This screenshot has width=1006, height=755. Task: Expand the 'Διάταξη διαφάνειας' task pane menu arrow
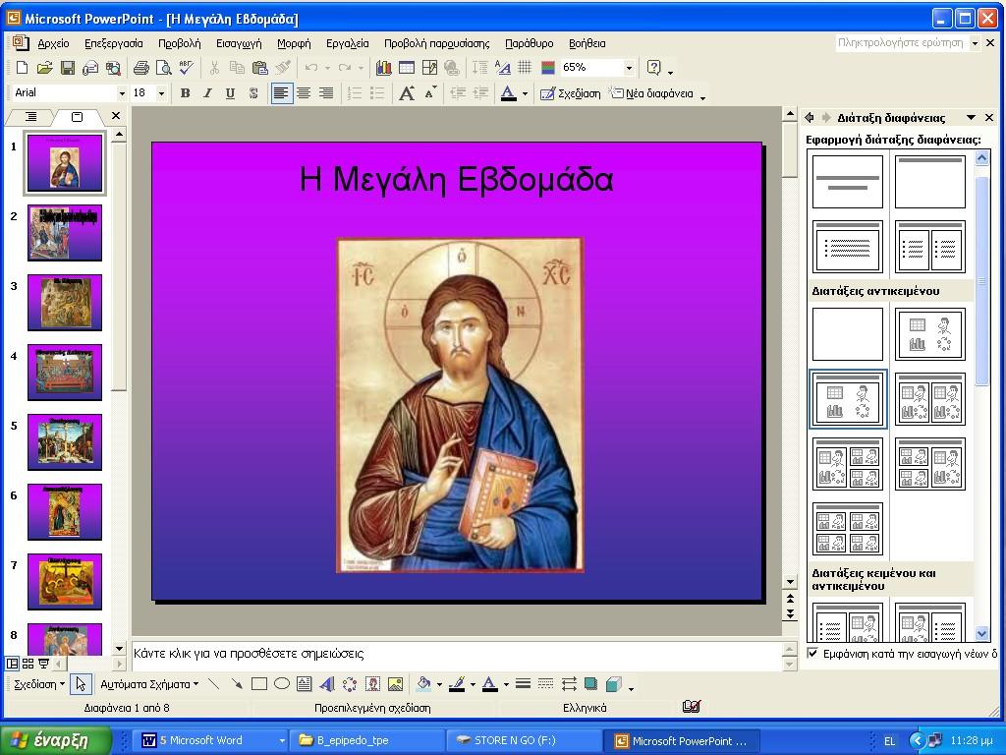tap(972, 118)
